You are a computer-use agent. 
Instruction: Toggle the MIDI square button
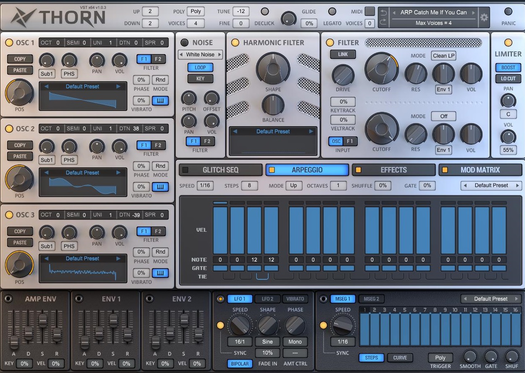369,11
